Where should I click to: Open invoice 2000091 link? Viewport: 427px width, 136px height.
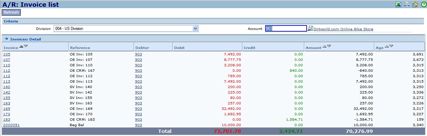coord(11,125)
